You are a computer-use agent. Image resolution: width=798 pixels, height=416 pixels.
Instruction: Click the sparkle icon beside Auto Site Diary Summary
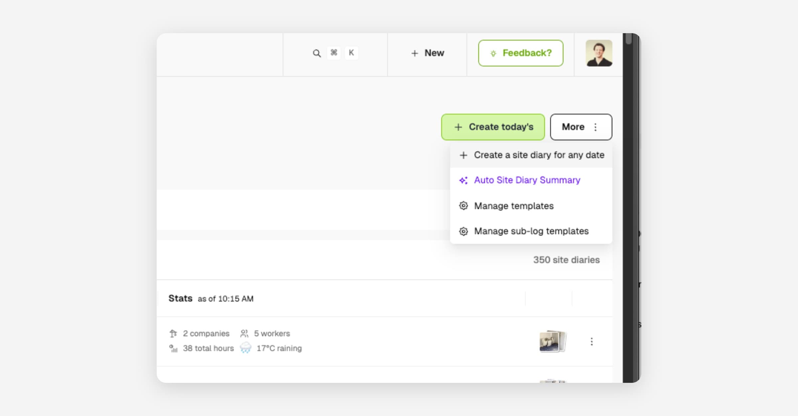click(464, 180)
